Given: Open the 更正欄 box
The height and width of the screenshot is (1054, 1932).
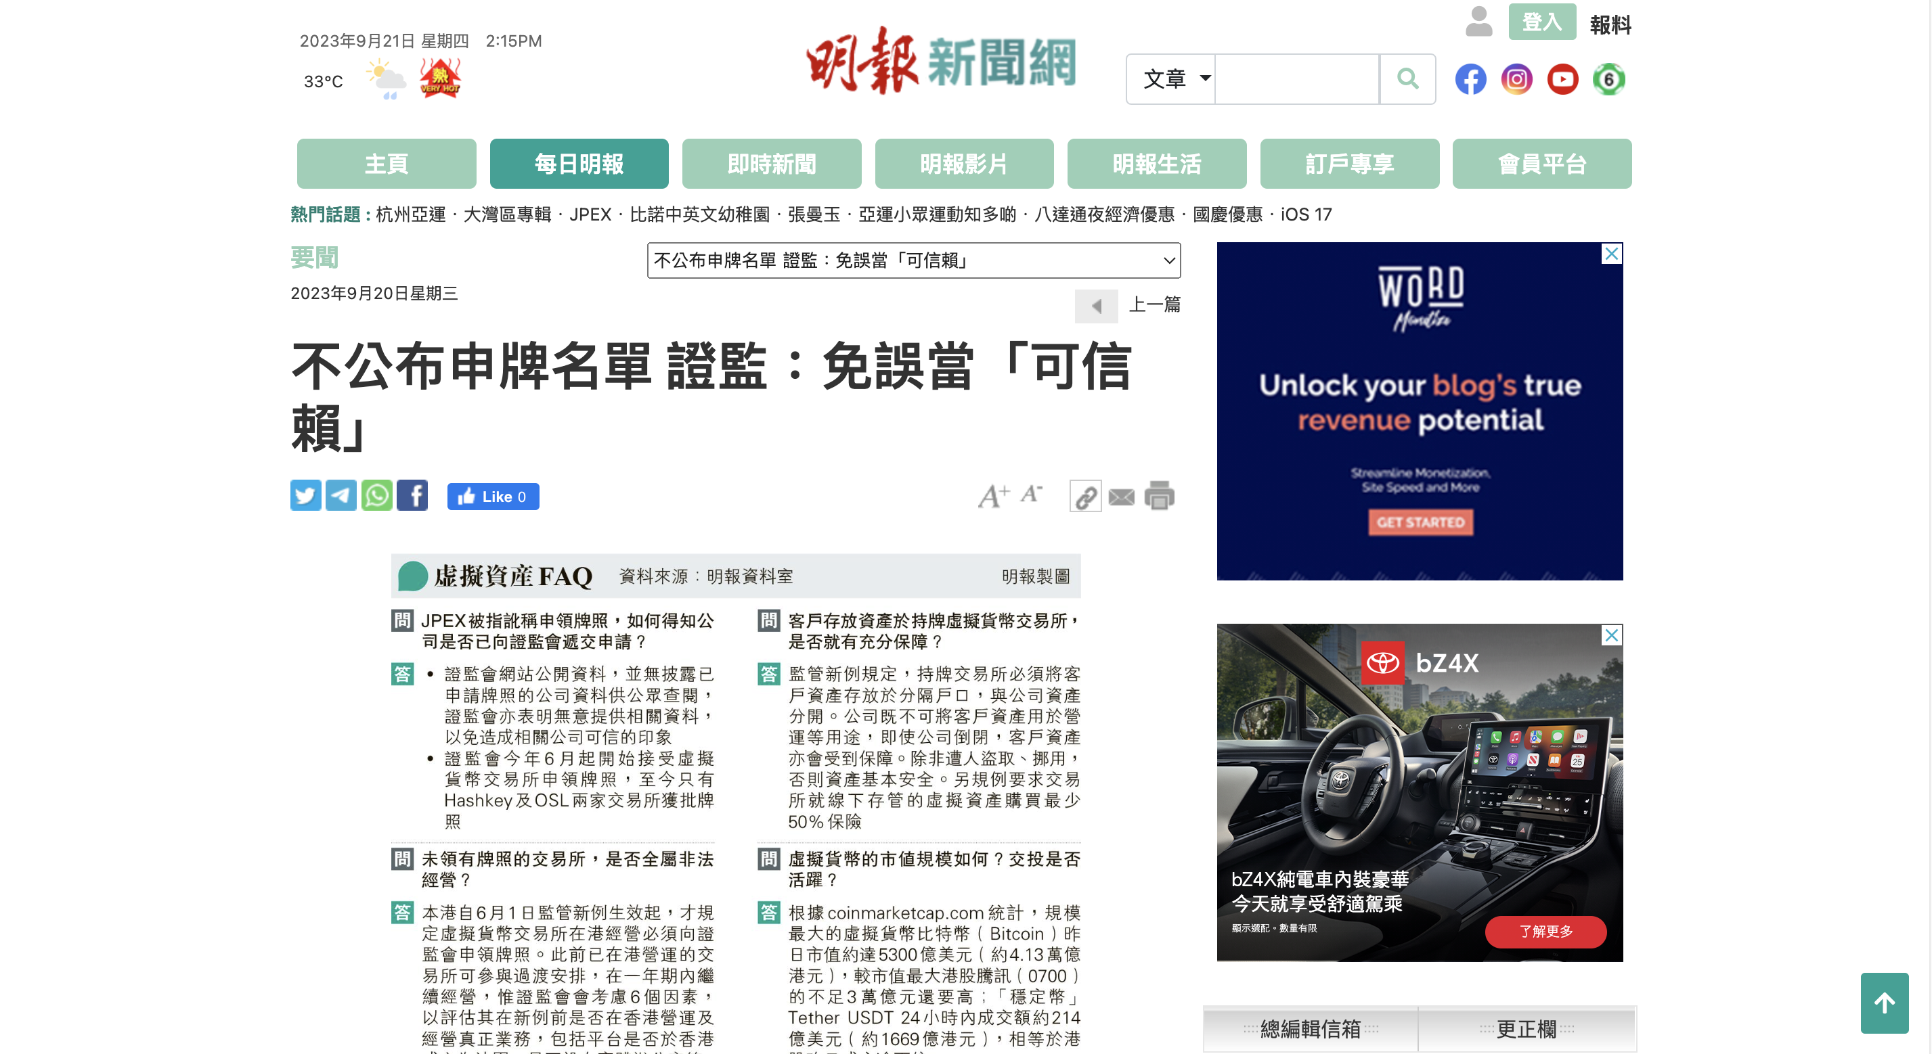Looking at the screenshot, I should pyautogui.click(x=1527, y=1028).
